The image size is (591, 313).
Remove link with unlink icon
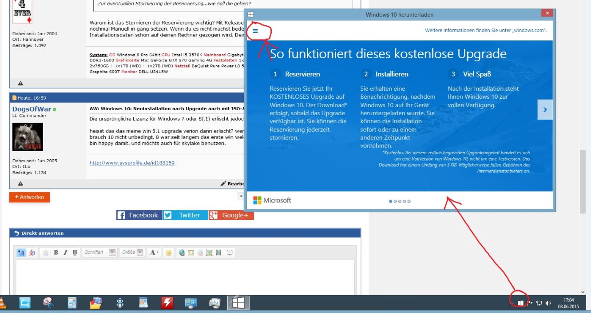coord(200,253)
